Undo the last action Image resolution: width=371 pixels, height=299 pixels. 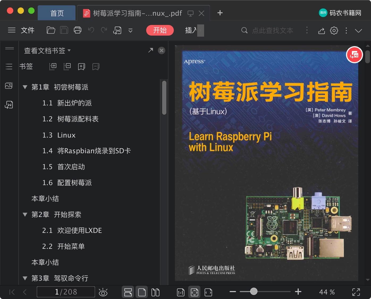[x=91, y=30]
